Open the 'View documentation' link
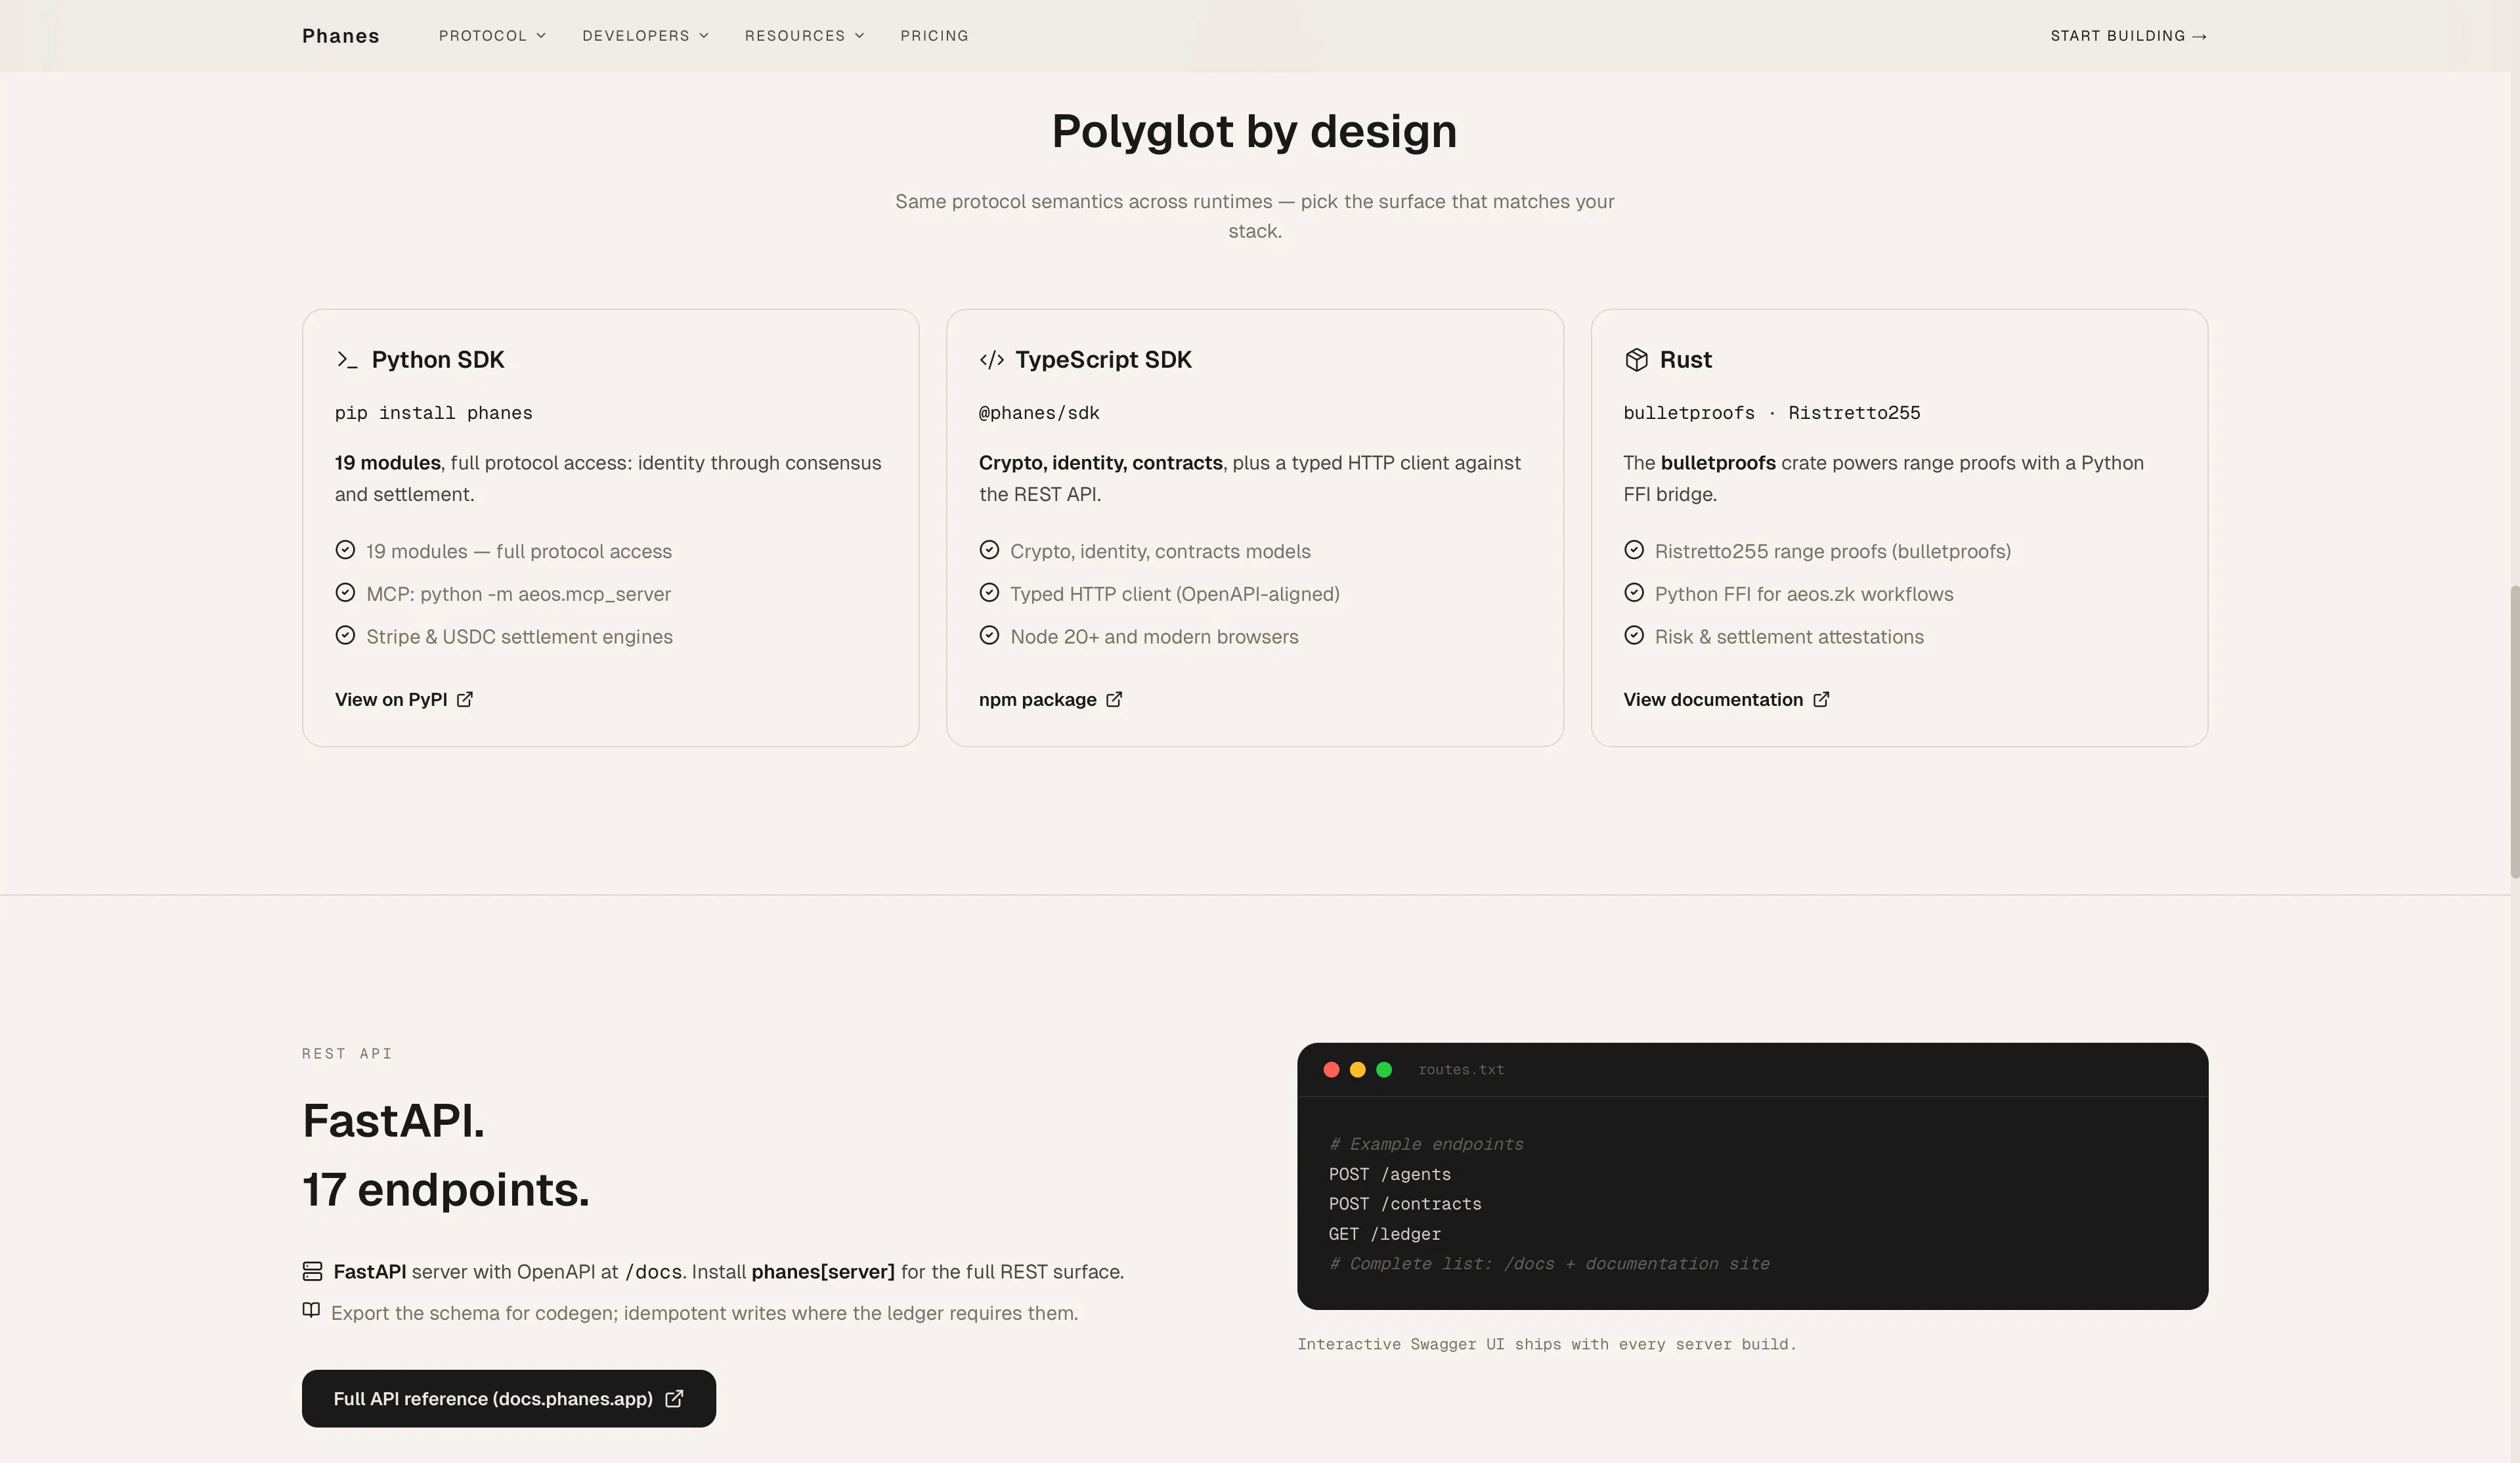This screenshot has height=1463, width=2520. coord(1726,699)
